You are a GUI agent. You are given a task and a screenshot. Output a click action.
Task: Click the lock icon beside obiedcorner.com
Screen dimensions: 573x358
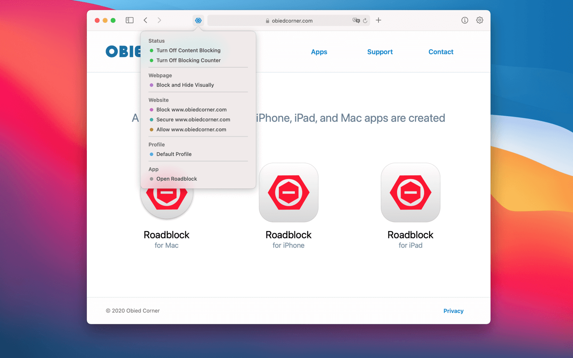(267, 21)
